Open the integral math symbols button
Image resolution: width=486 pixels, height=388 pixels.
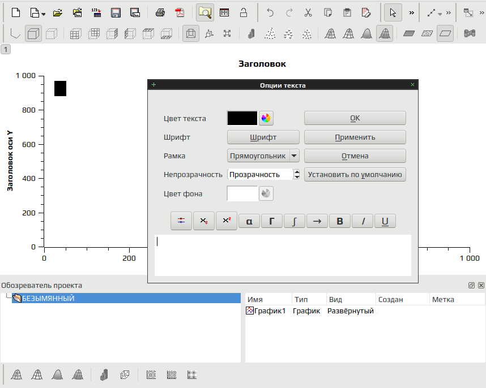(295, 221)
